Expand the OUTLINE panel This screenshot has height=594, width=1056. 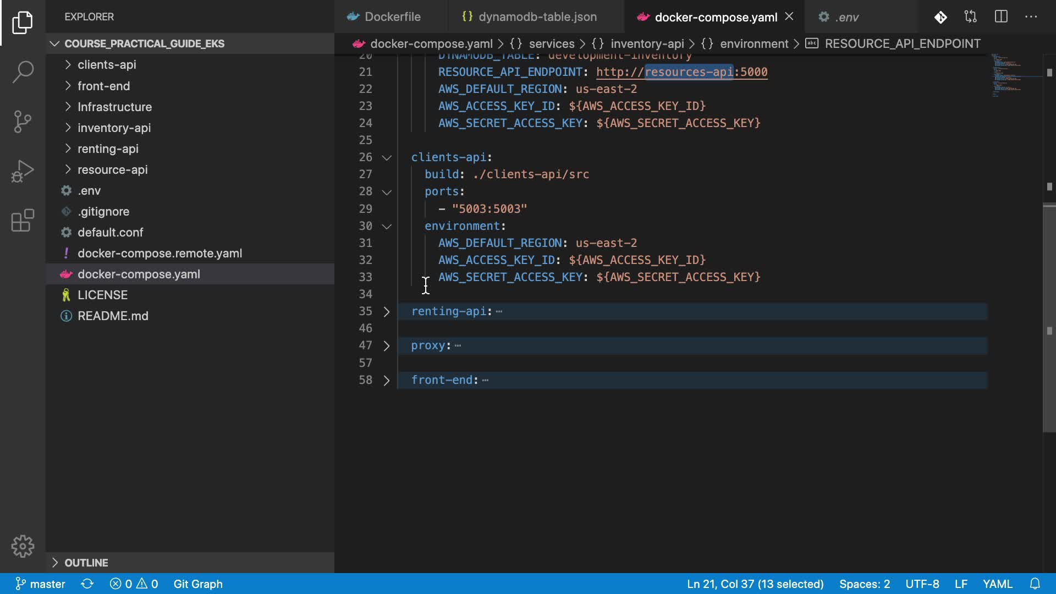click(86, 563)
